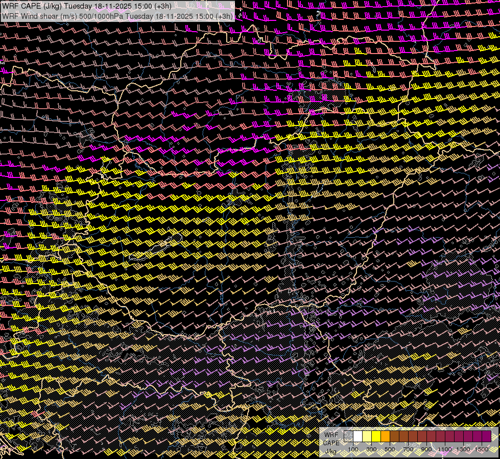
Task: Click the CAPE word in the legend
Action: click(331, 443)
